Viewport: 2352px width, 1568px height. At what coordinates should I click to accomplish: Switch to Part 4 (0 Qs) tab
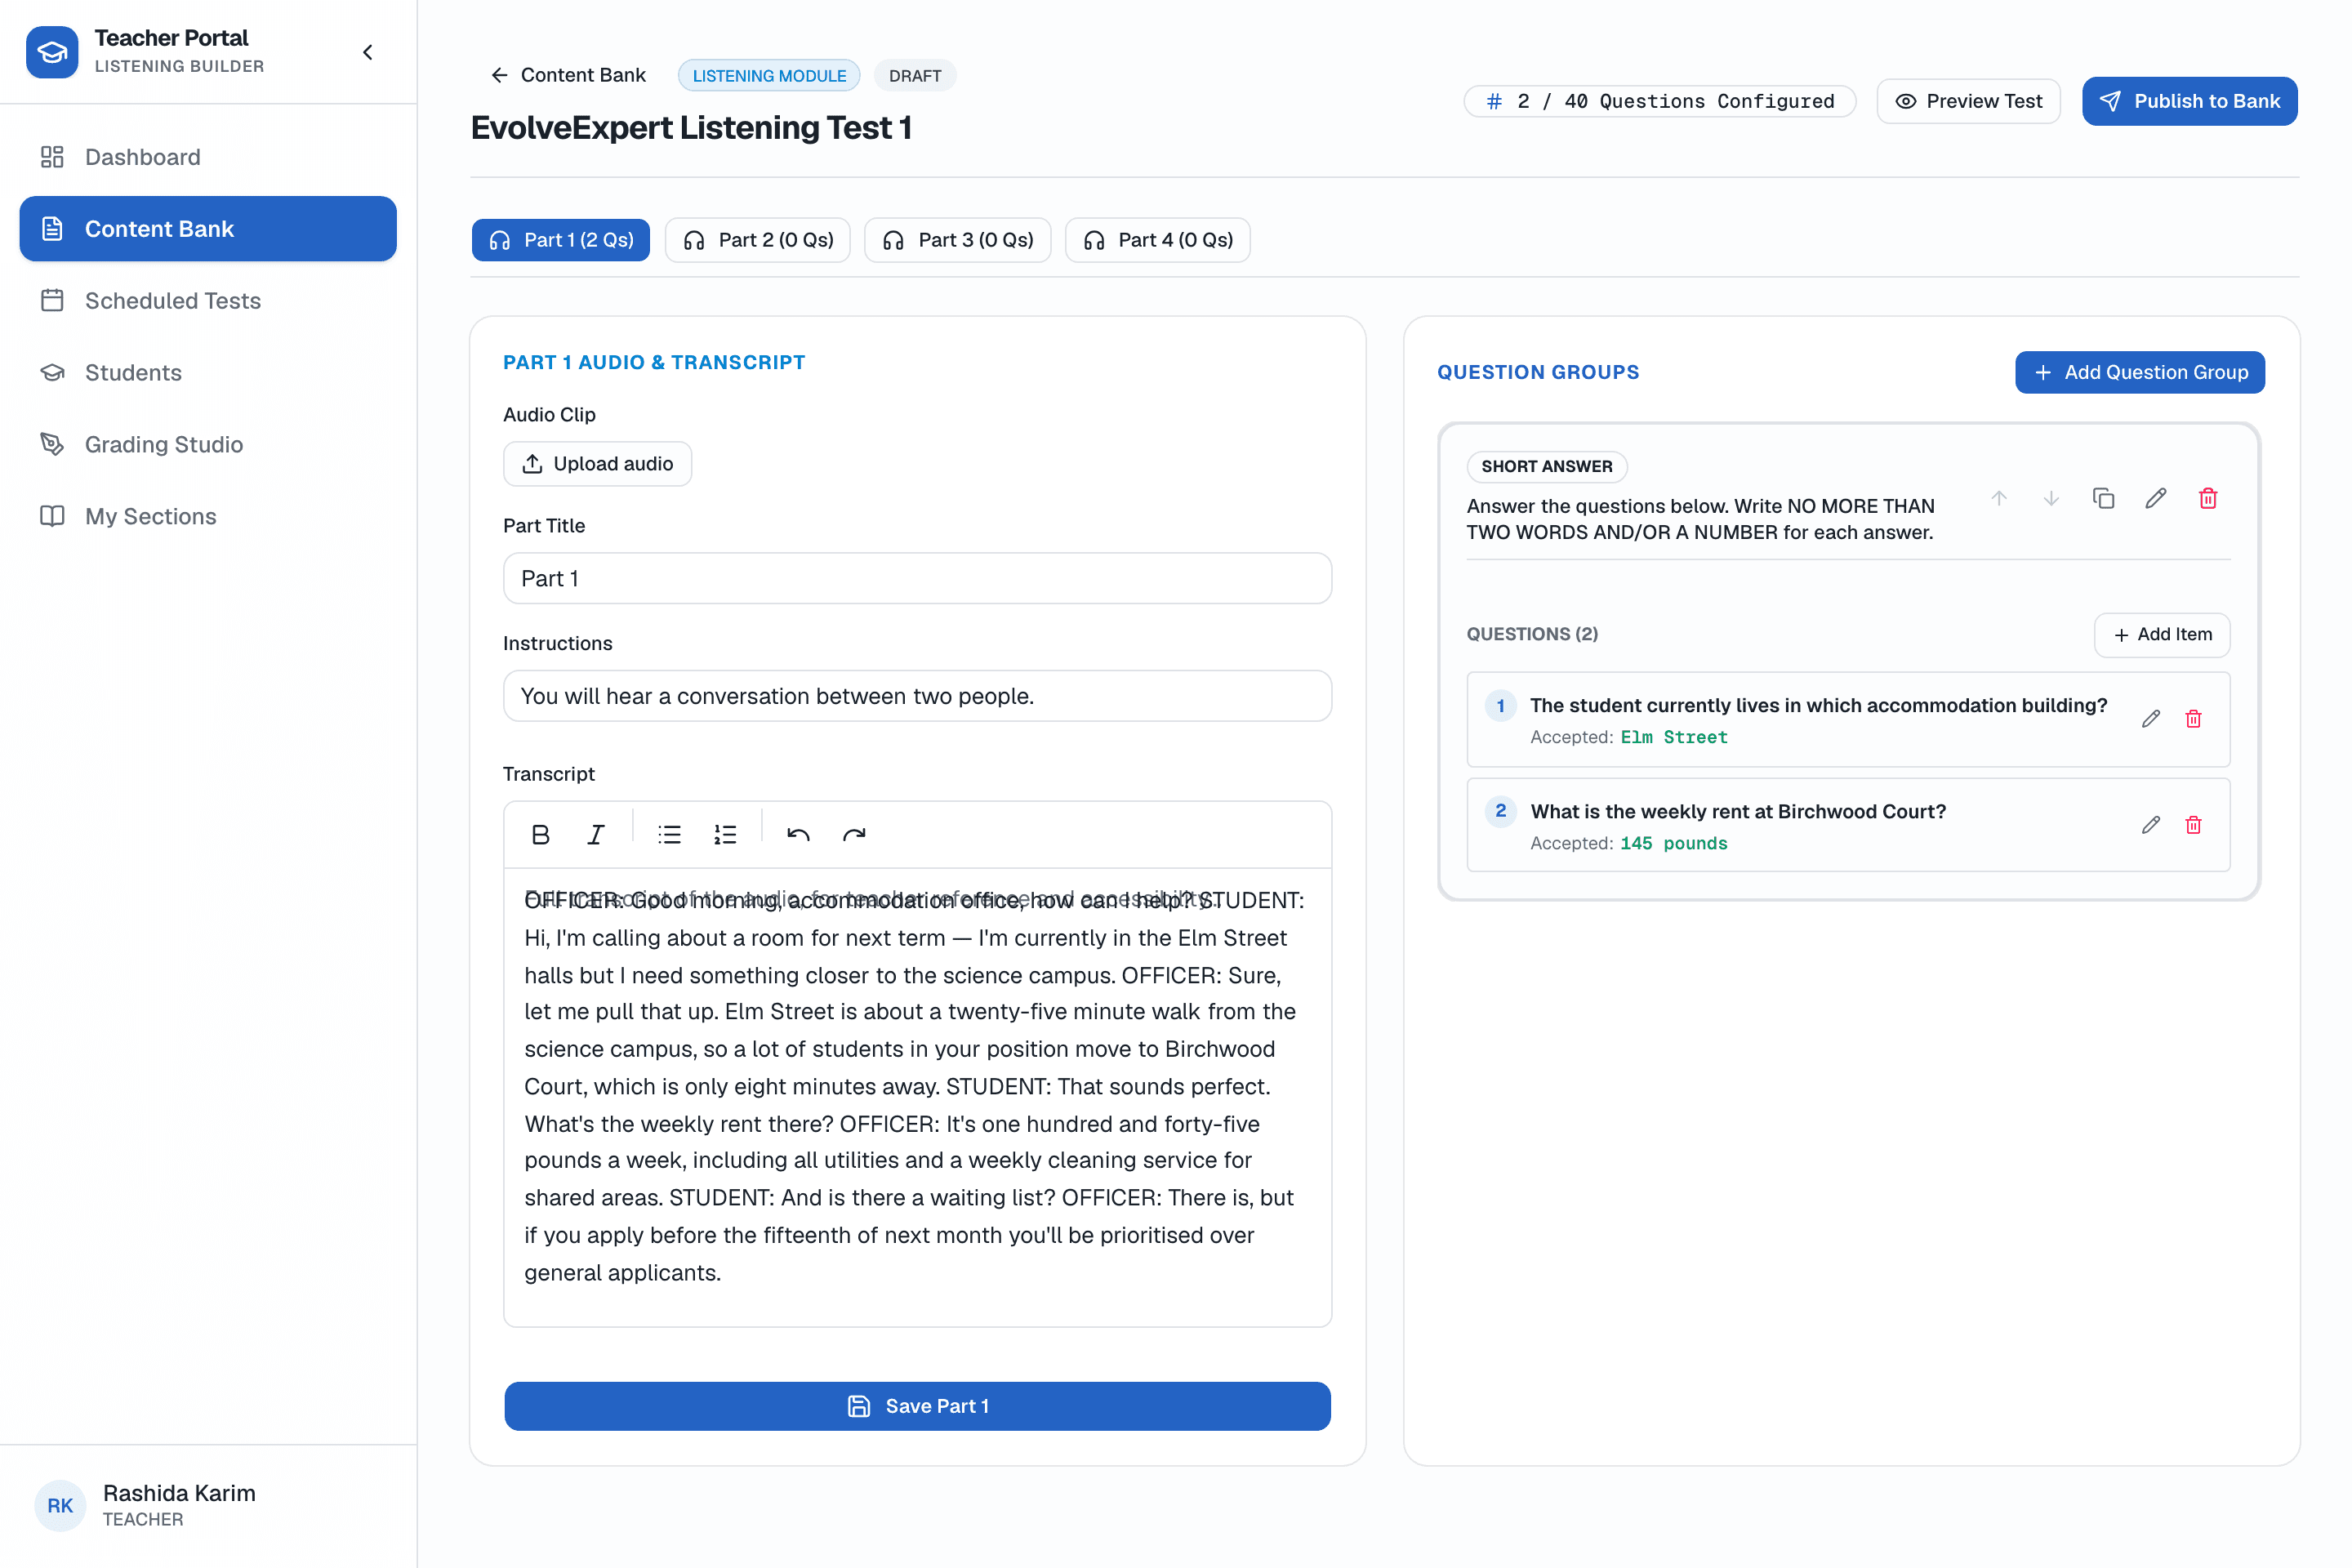1157,240
